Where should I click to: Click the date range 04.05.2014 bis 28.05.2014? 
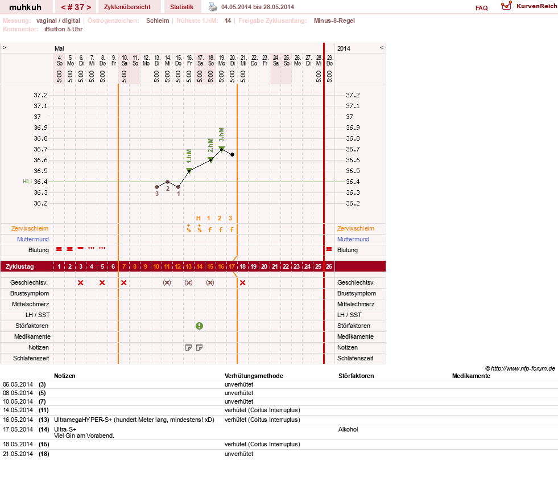click(258, 7)
